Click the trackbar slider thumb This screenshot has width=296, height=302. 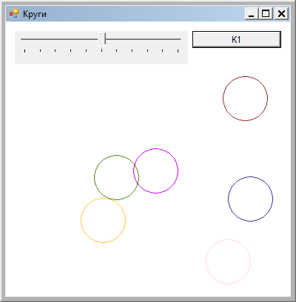coord(102,40)
